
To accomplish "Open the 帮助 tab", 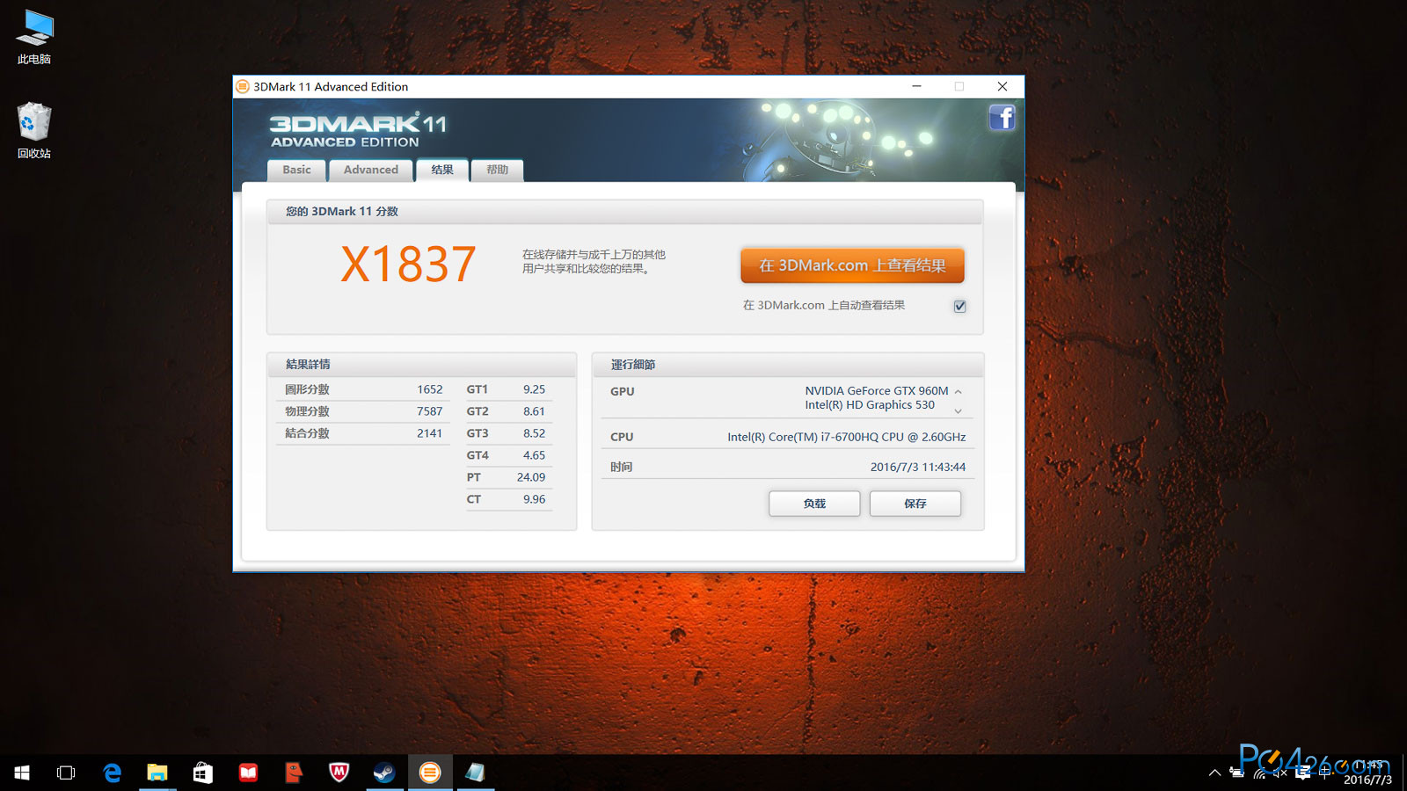I will point(498,170).
